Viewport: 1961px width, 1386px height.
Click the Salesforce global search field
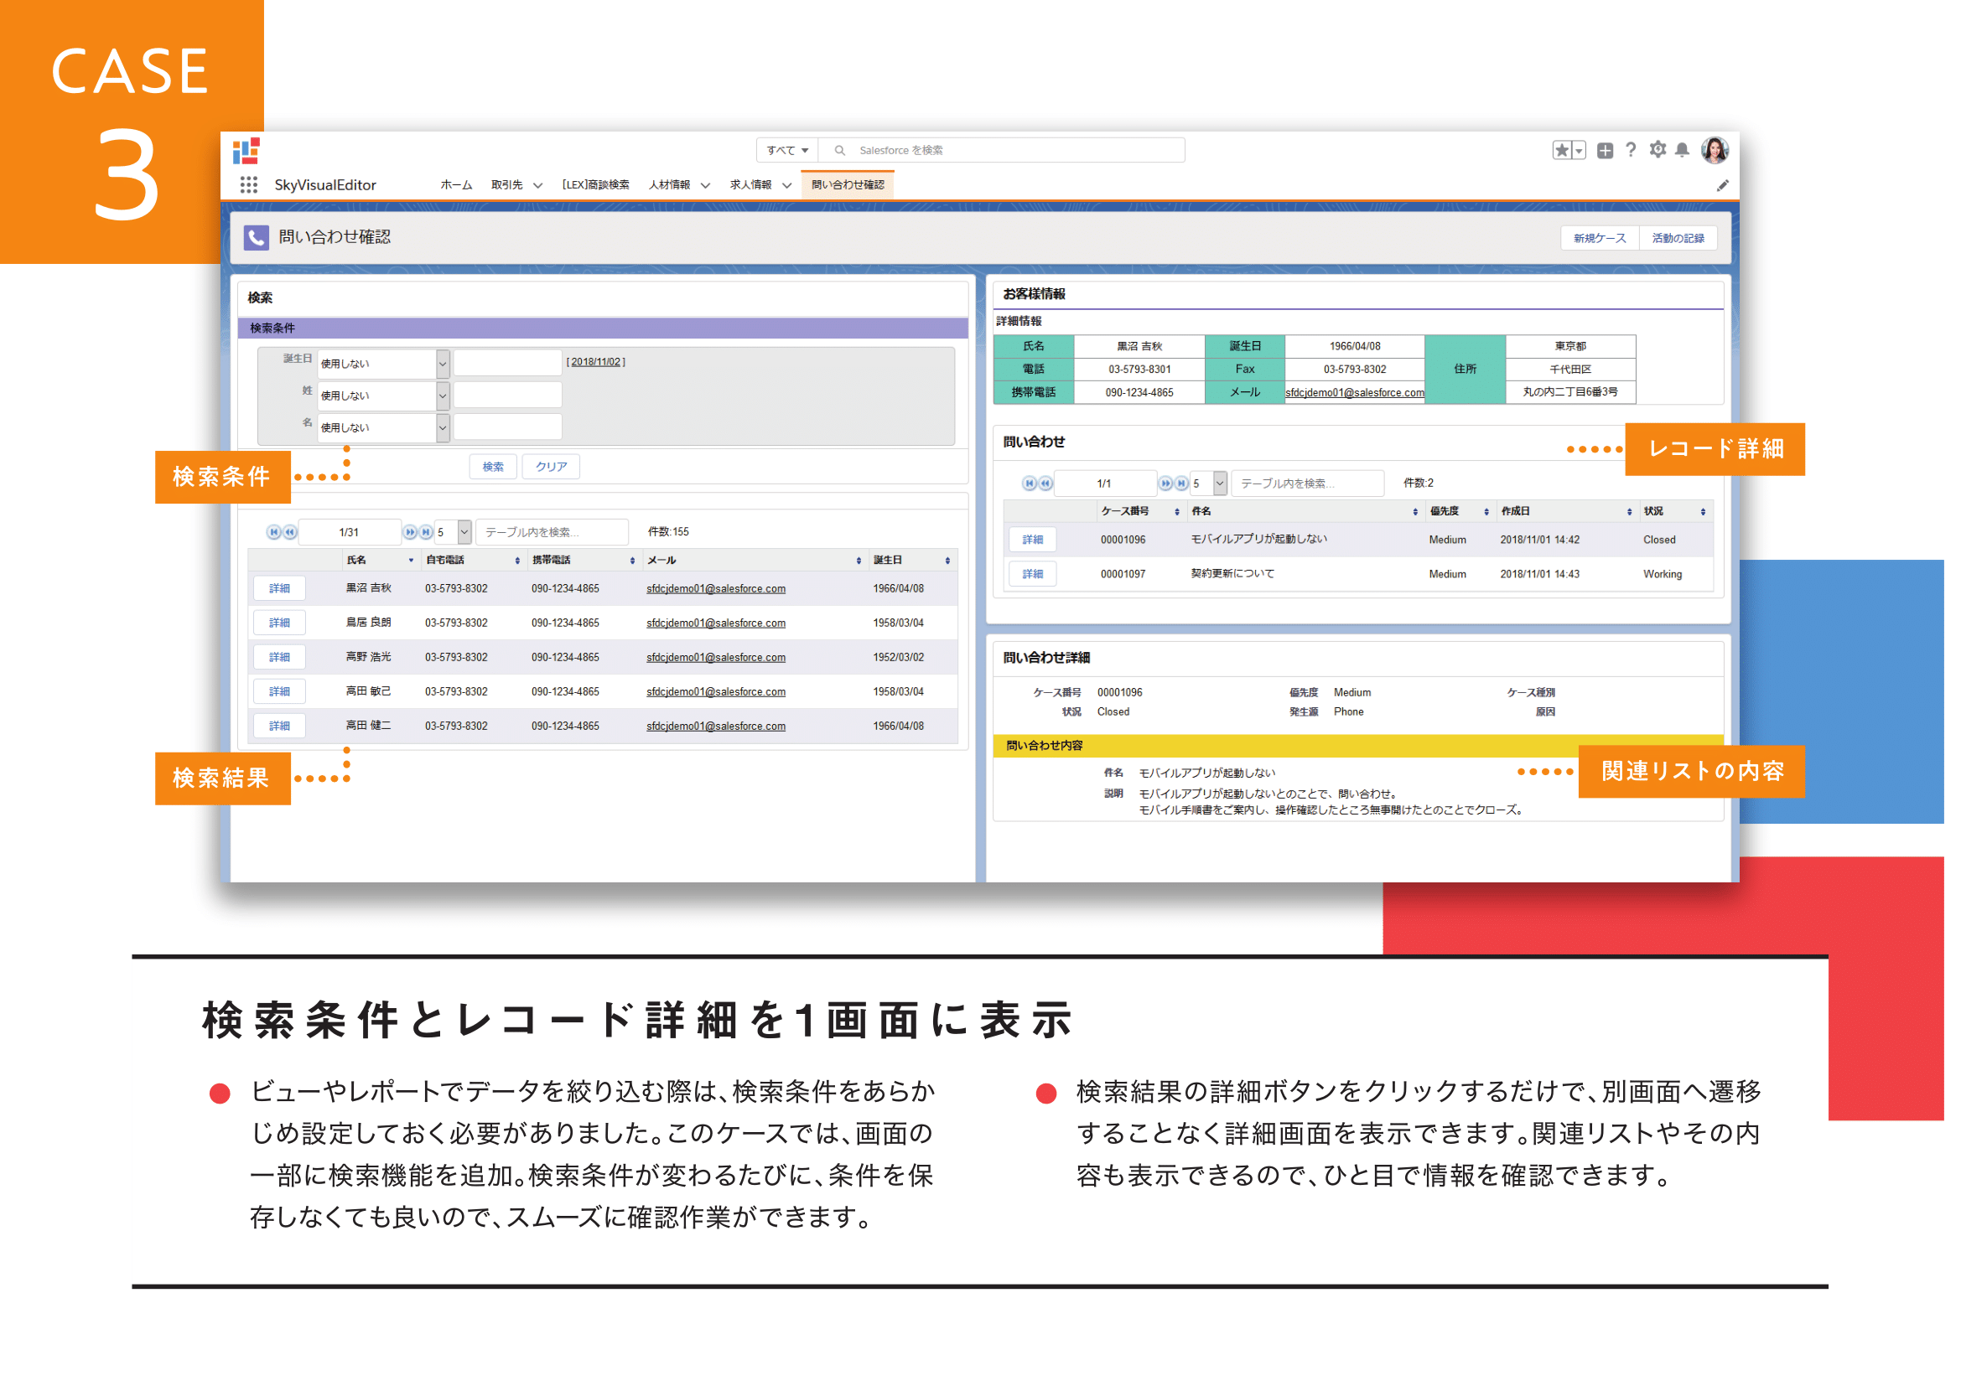click(x=1001, y=150)
